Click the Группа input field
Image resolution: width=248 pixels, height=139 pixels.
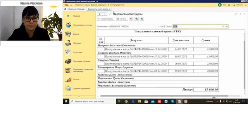click(197, 27)
